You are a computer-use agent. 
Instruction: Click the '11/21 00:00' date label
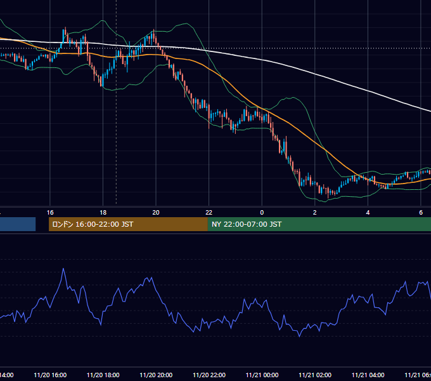coord(262,375)
